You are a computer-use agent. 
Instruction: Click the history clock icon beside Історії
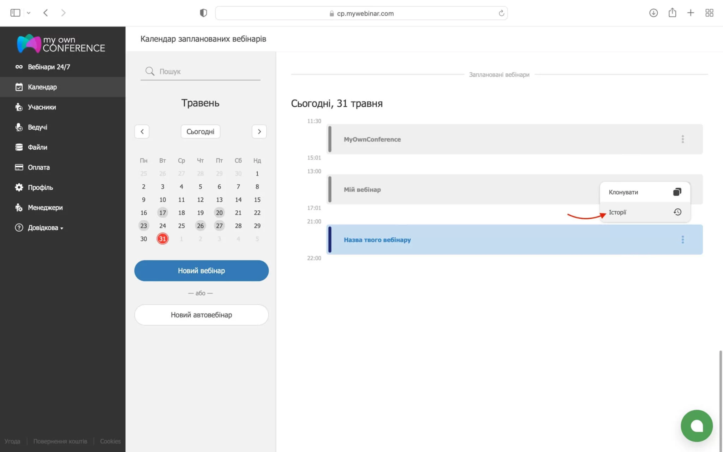pyautogui.click(x=677, y=212)
